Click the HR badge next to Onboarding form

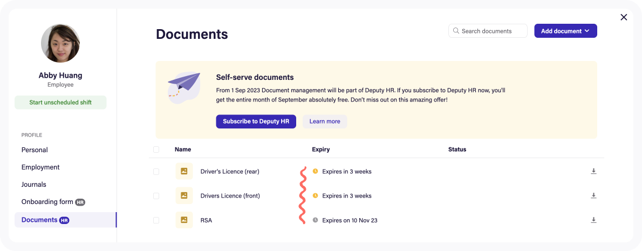pyautogui.click(x=80, y=202)
